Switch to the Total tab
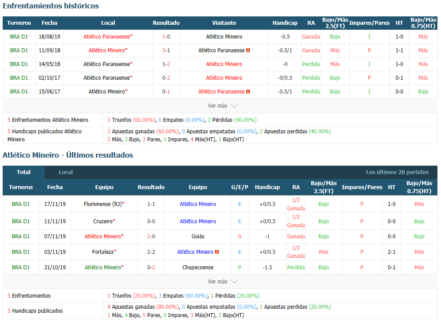This screenshot has height=322, width=441. point(24,172)
